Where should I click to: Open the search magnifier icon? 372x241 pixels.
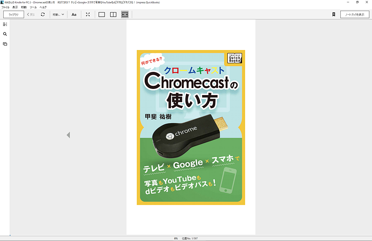click(x=5, y=34)
